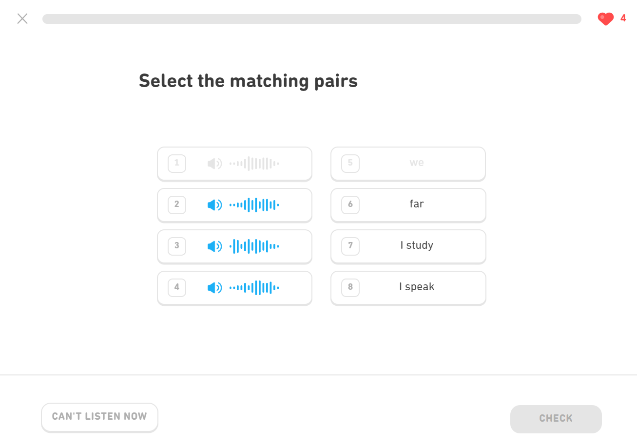This screenshot has height=447, width=637.
Task: Click the number 6 badge beside "far"
Action: [350, 205]
